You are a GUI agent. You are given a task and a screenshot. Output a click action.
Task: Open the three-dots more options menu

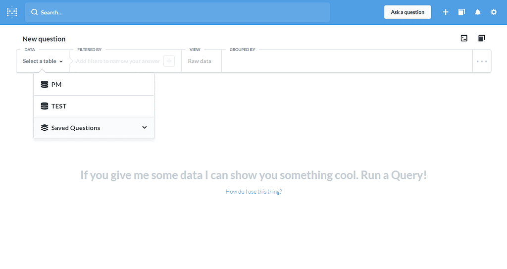482,61
